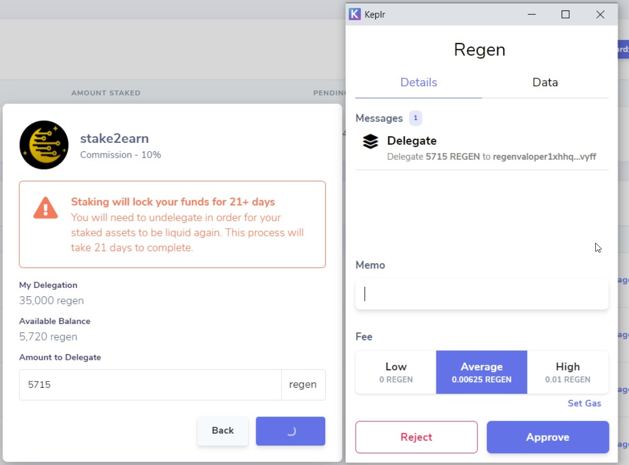The width and height of the screenshot is (629, 465).
Task: Minimize the Keplr window
Action: 532,14
